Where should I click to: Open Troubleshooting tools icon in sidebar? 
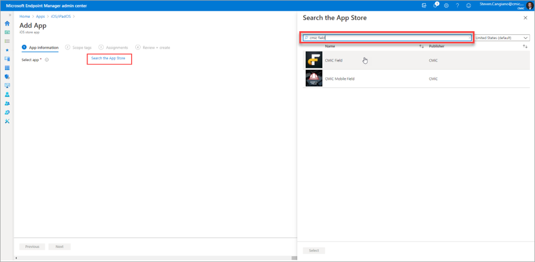click(7, 121)
